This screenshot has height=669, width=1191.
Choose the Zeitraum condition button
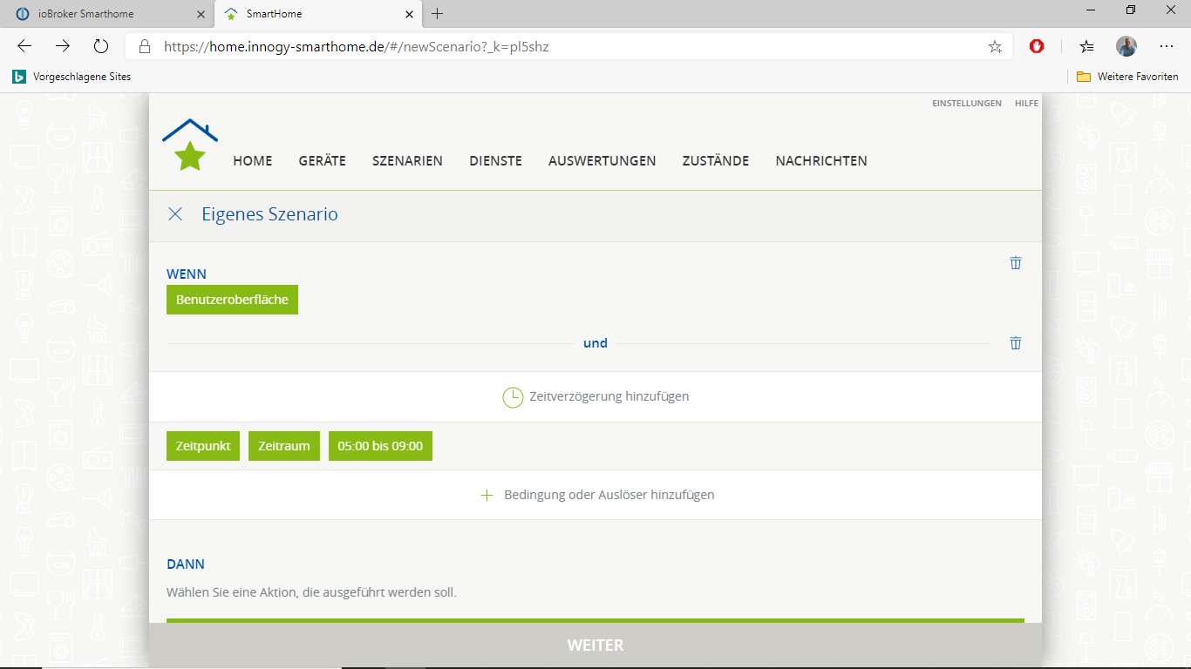(x=284, y=446)
